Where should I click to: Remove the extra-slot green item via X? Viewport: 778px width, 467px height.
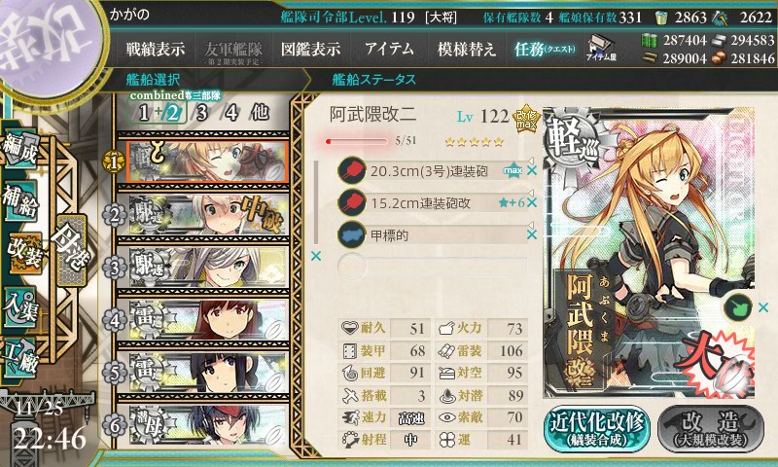[763, 307]
